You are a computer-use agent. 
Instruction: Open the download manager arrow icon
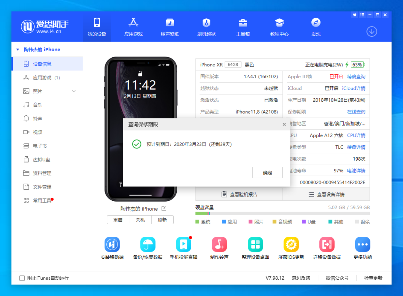pyautogui.click(x=372, y=32)
